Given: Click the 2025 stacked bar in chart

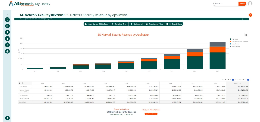Looking at the screenshot, I should [x=126, y=65].
